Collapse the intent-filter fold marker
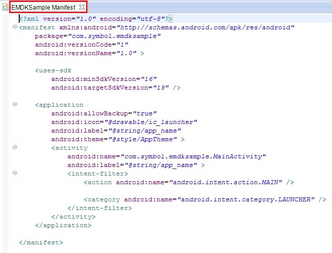Viewport: 332px width, 253px height. [x=15, y=173]
